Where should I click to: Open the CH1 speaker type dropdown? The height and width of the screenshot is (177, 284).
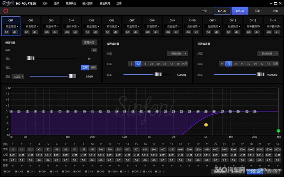point(12,26)
